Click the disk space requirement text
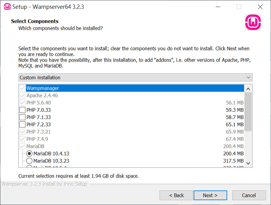This screenshot has height=205, width=271. tap(79, 176)
